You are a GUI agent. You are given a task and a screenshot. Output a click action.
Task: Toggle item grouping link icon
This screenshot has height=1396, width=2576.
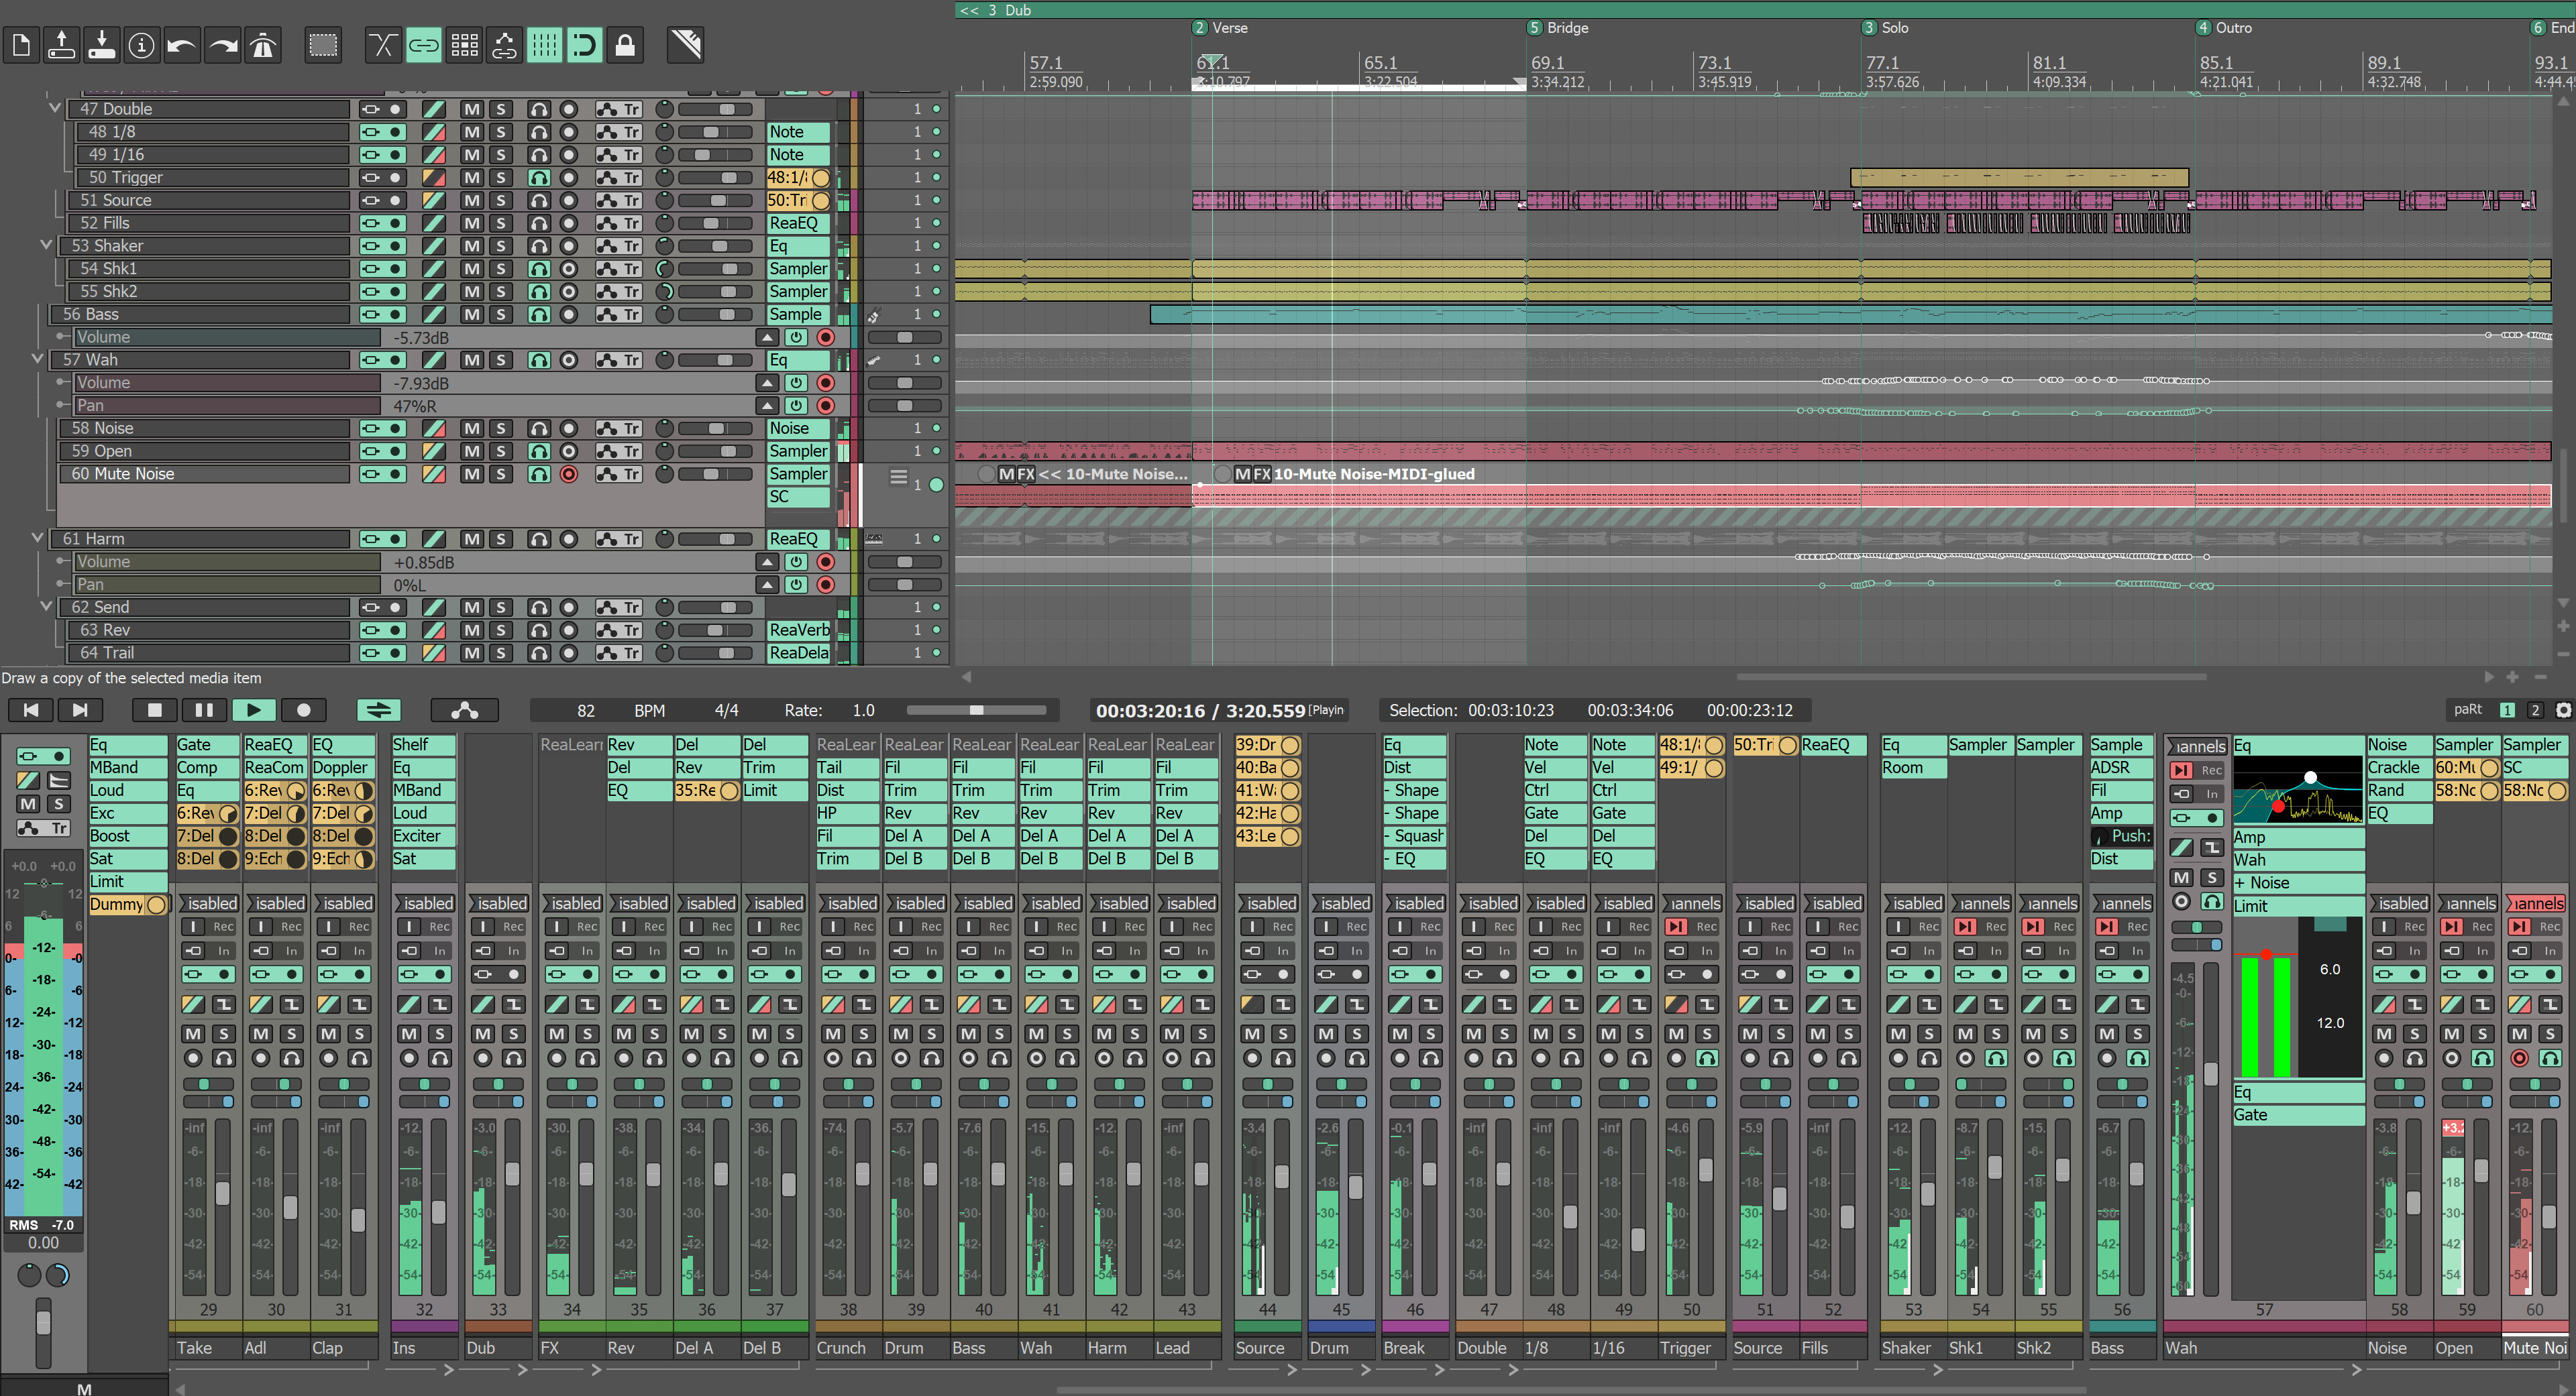[423, 45]
